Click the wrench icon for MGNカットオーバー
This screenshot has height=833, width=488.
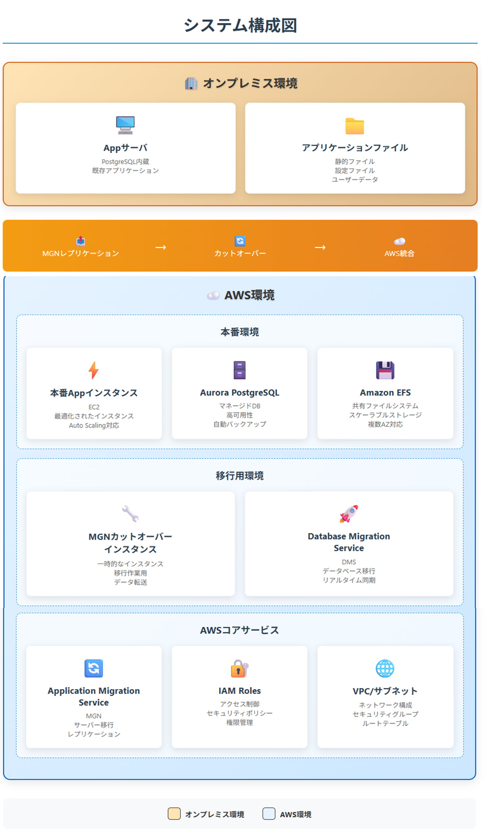(130, 514)
